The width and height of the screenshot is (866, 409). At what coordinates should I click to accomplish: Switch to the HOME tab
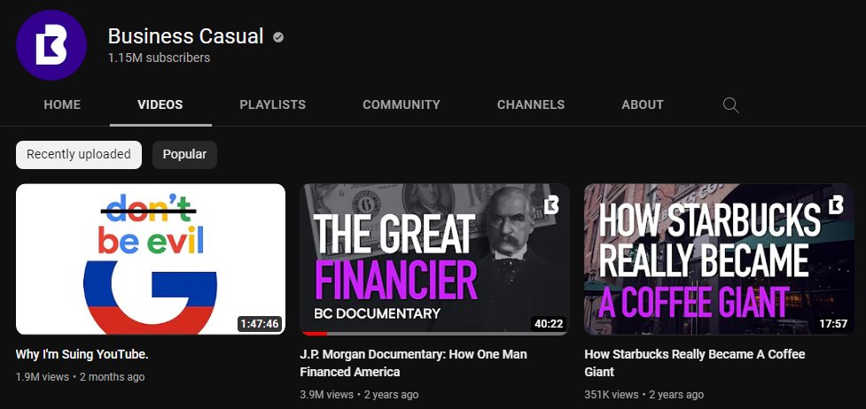click(62, 104)
